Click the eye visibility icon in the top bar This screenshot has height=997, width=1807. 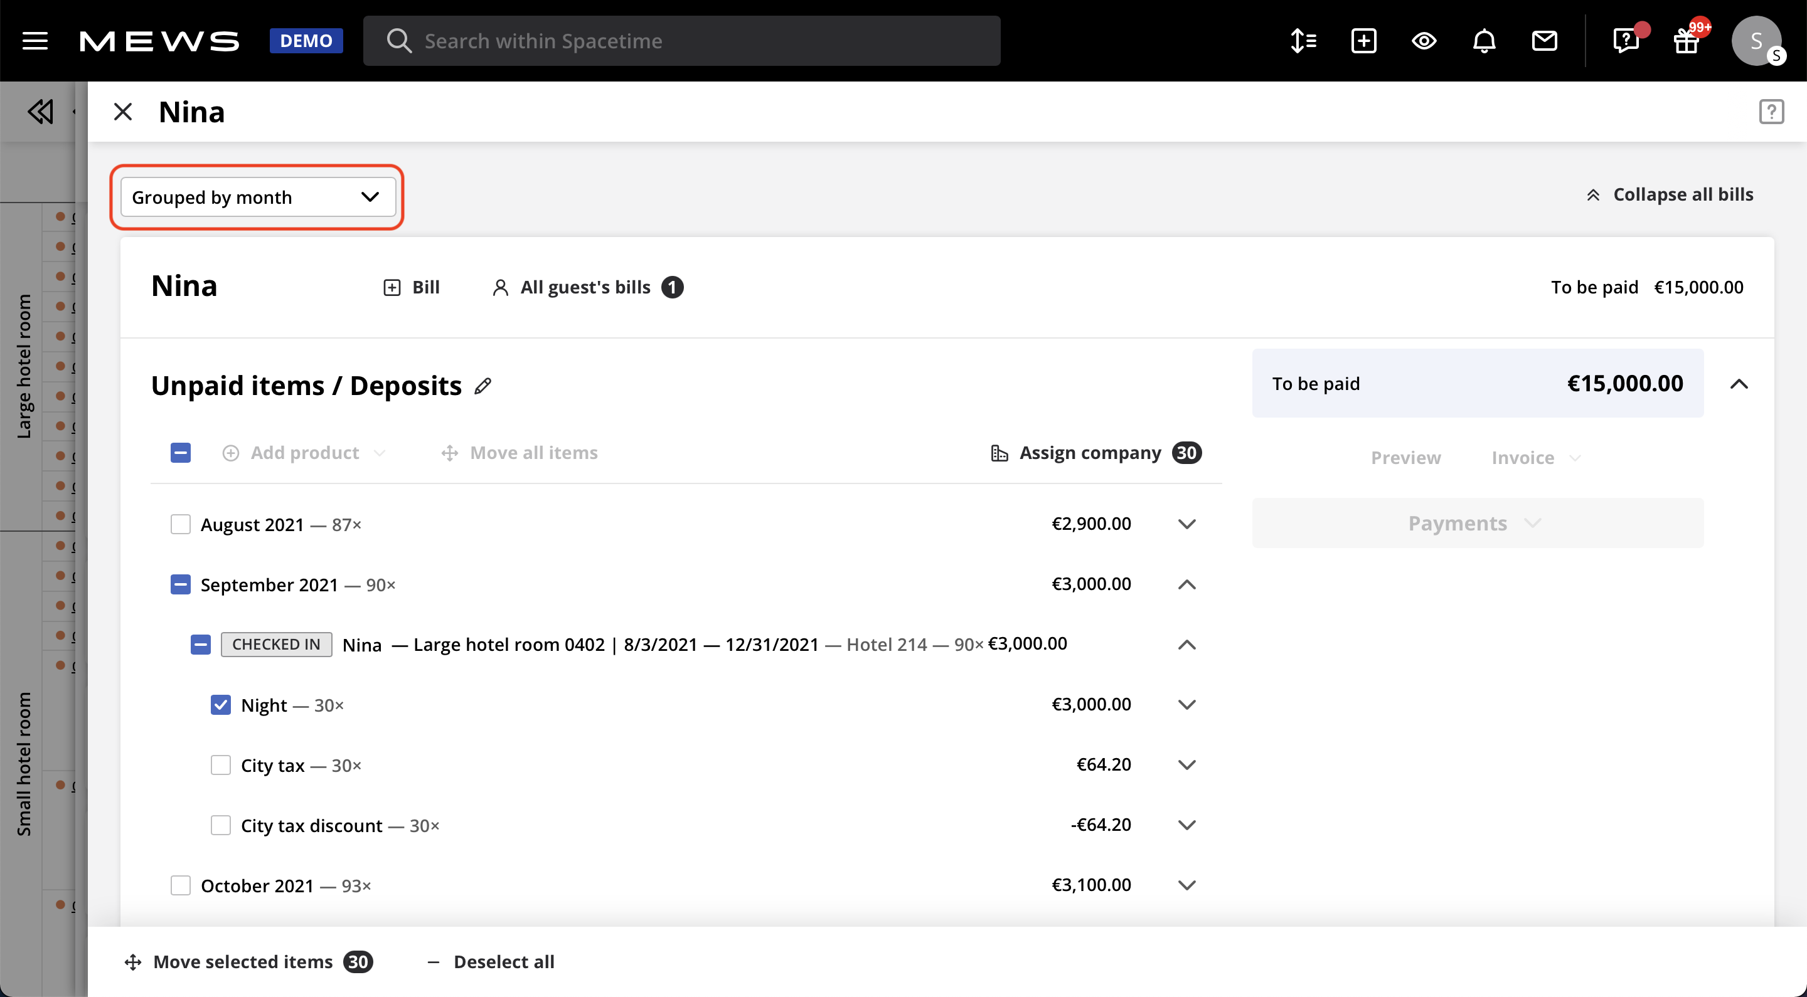pyautogui.click(x=1423, y=41)
